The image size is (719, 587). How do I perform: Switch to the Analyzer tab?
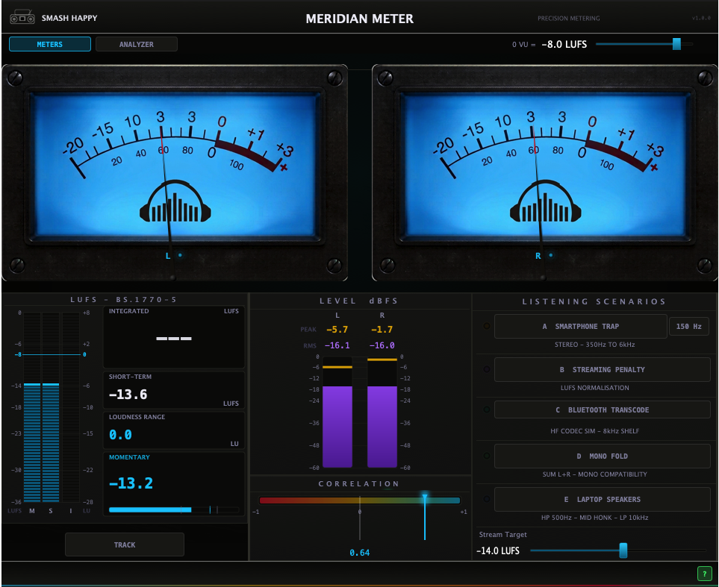tap(136, 44)
